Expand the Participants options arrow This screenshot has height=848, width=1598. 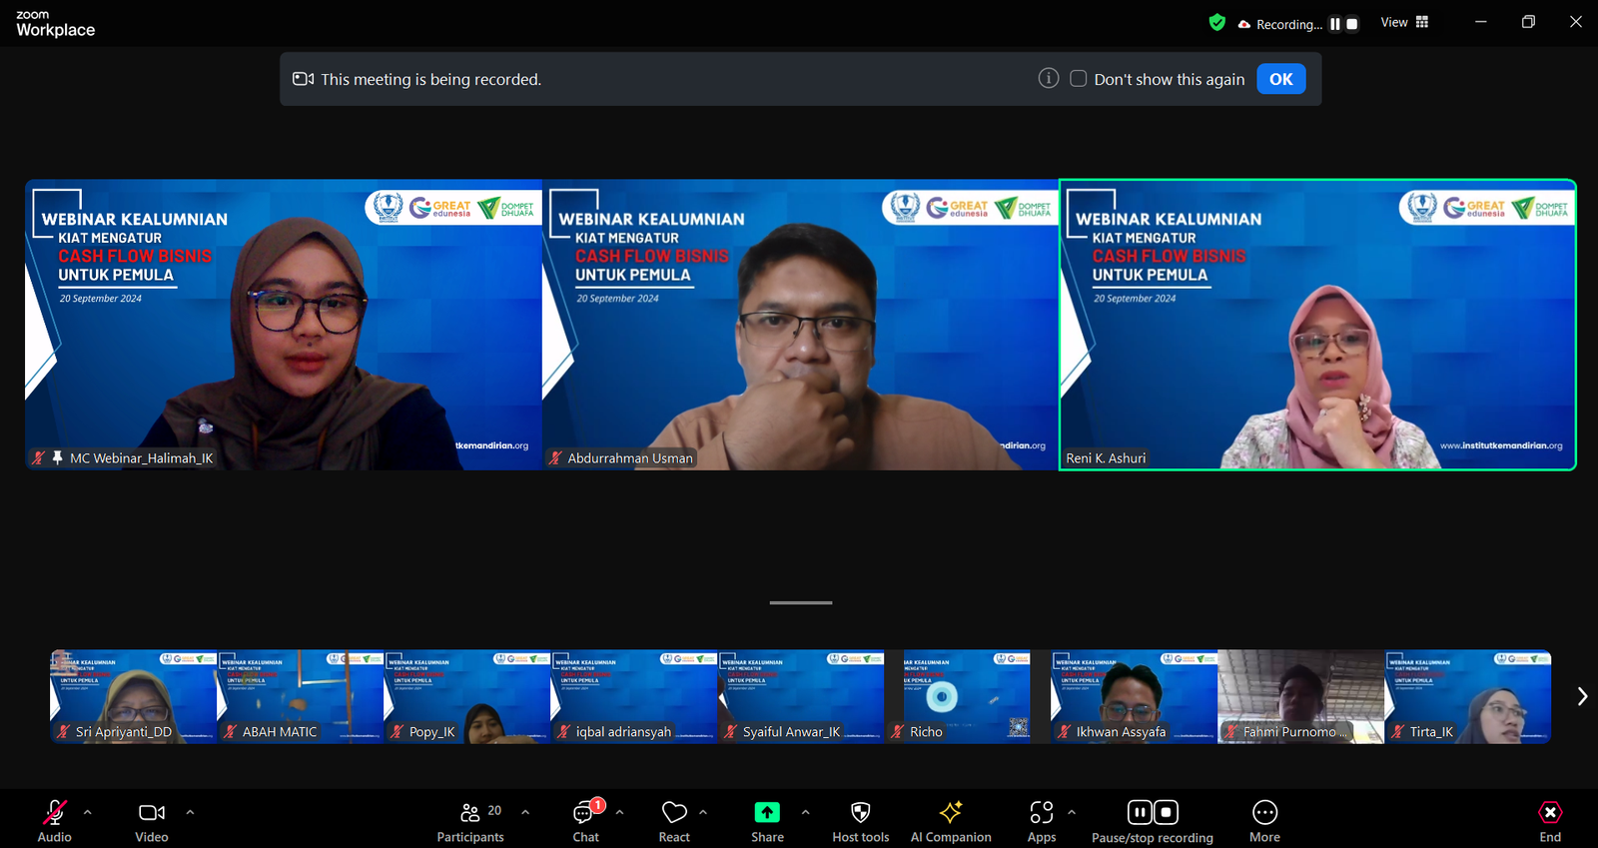525,812
